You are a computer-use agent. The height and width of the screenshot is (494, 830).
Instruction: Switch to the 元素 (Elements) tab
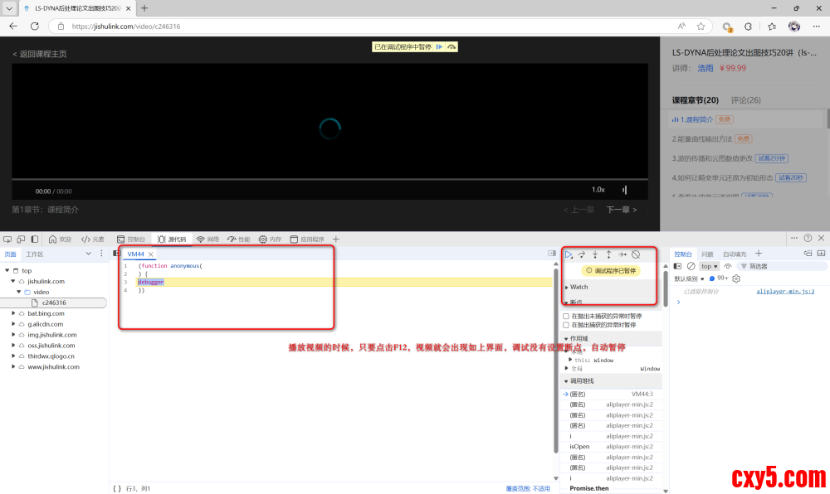click(93, 239)
